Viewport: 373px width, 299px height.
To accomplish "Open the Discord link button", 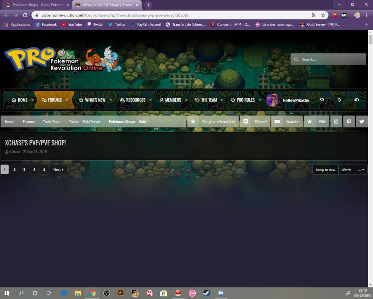I will pos(255,121).
